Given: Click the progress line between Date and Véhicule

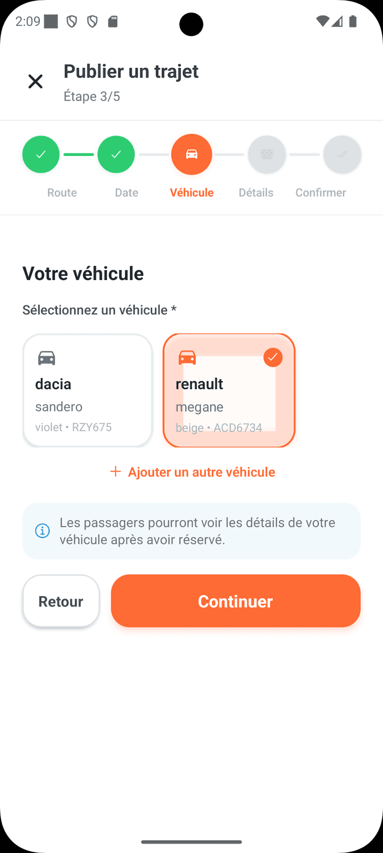Looking at the screenshot, I should click(x=154, y=154).
